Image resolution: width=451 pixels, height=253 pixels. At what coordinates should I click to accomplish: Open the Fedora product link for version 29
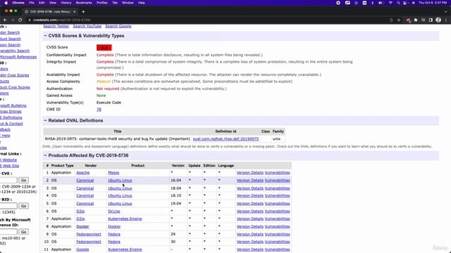114,234
